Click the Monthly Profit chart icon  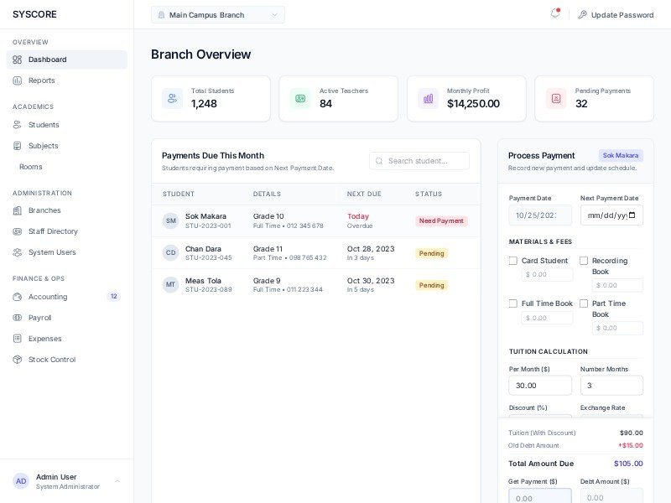point(429,99)
